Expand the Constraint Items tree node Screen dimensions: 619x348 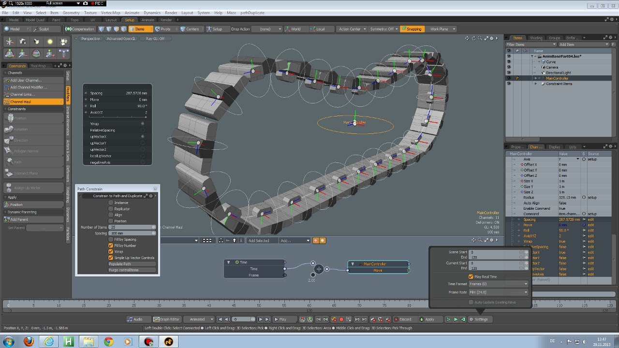click(x=535, y=84)
